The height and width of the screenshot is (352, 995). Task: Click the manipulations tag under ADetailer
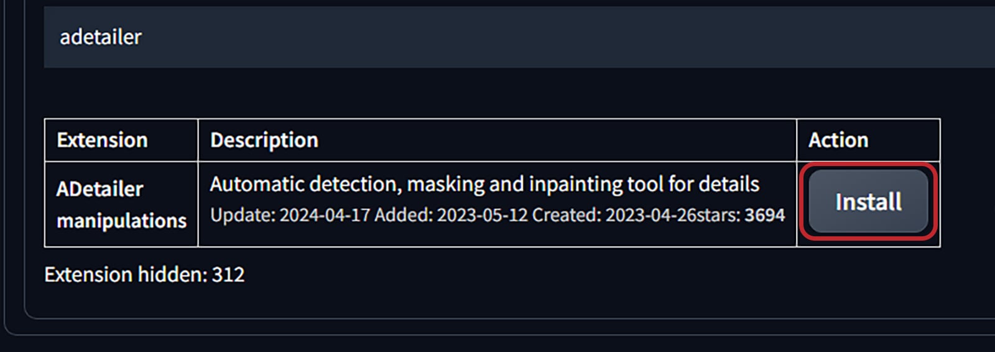pos(121,221)
